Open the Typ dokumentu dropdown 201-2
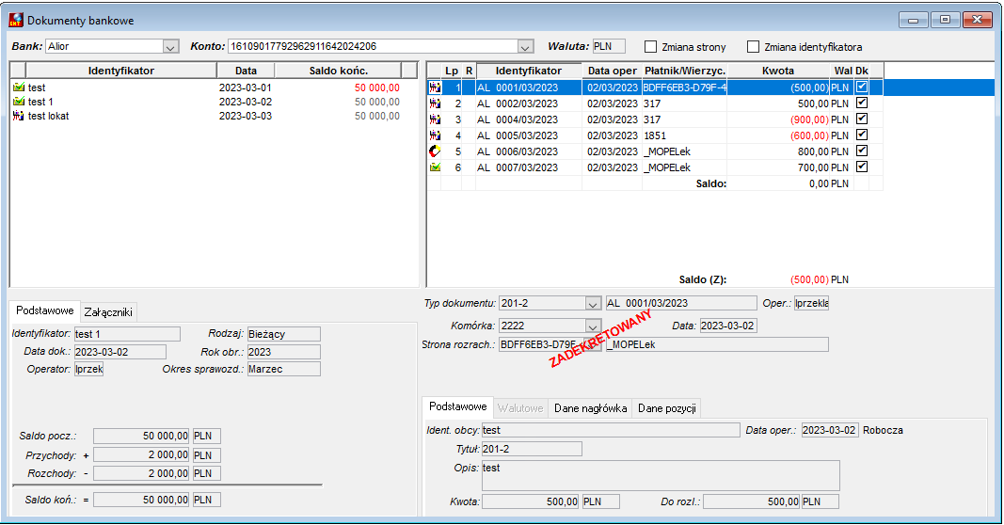 [x=593, y=304]
